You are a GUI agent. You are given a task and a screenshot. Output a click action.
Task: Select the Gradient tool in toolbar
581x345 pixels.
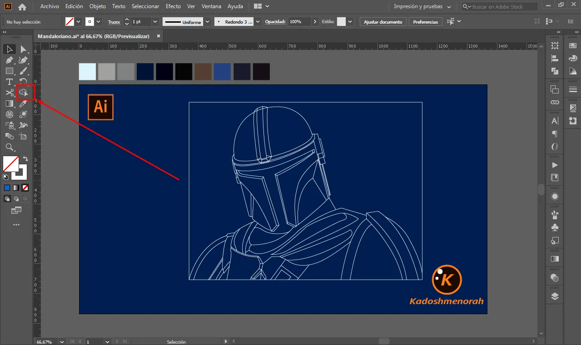pyautogui.click(x=10, y=103)
